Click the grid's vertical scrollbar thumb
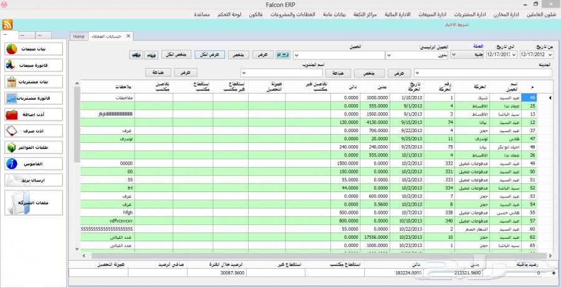 click(77, 124)
